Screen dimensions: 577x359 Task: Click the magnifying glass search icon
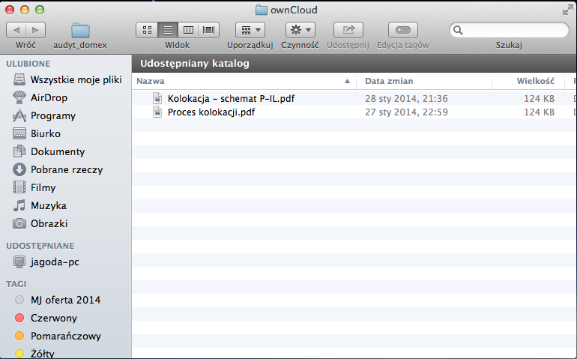[x=458, y=30]
